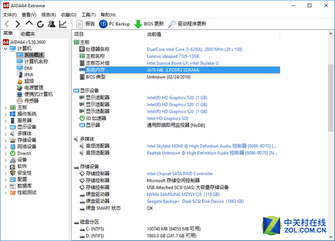Open Intel Sunrise Point-LP chipset link
The image size is (335, 241).
(x=183, y=63)
